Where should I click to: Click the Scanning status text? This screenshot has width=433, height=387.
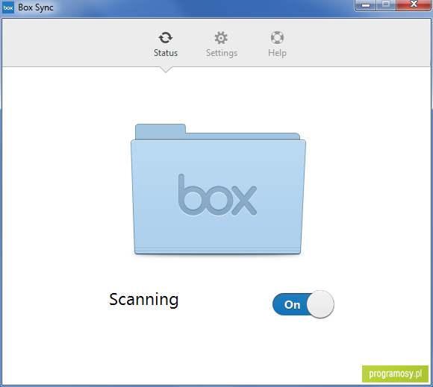point(144,300)
